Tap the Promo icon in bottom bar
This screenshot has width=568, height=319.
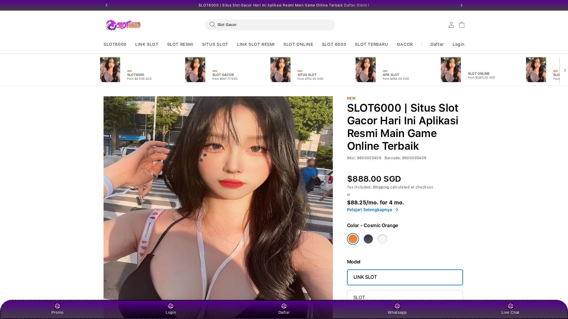57,306
